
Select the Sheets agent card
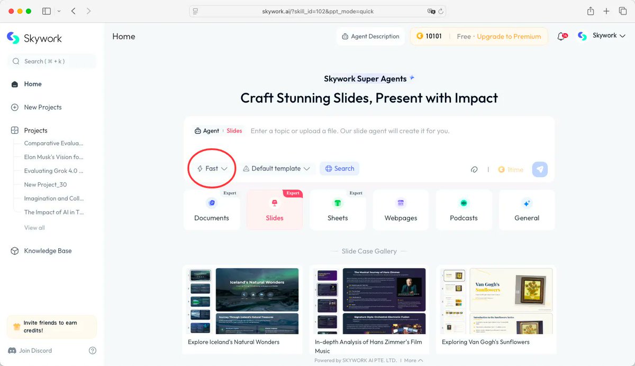[338, 210]
